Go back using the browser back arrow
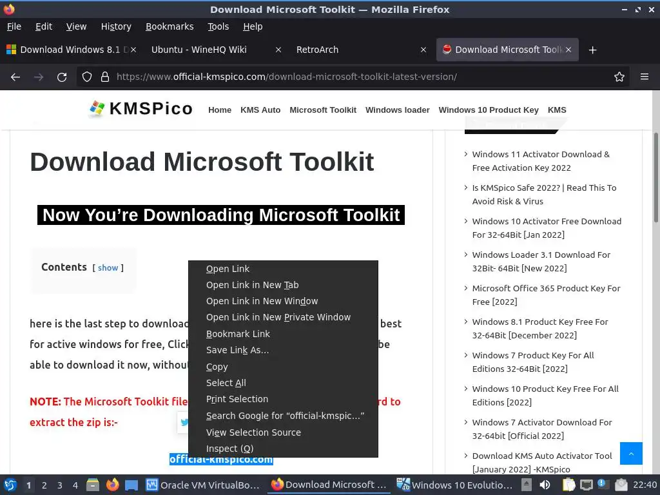This screenshot has width=660, height=495. [15, 77]
